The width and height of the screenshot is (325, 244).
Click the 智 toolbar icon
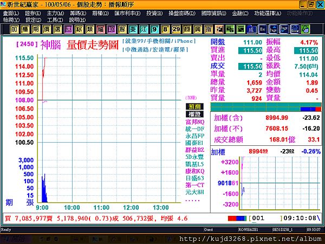coord(122,29)
